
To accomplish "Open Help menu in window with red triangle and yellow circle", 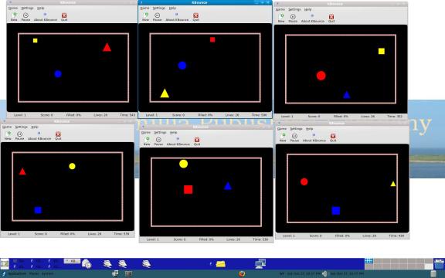I will [35, 127].
